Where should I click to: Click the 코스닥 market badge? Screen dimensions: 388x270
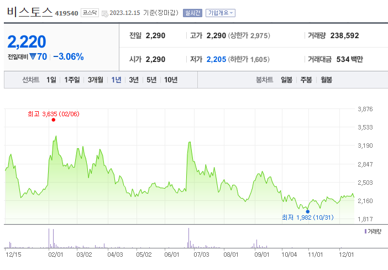(x=90, y=13)
